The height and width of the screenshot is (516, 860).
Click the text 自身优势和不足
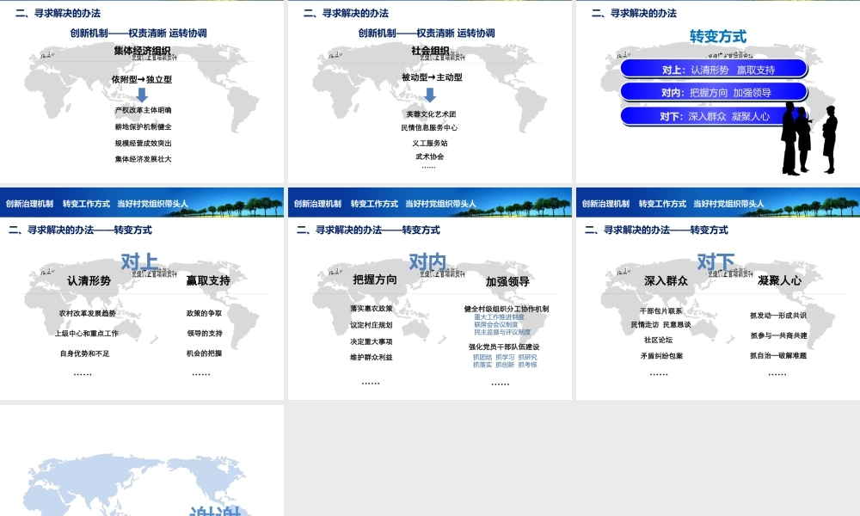[84, 353]
